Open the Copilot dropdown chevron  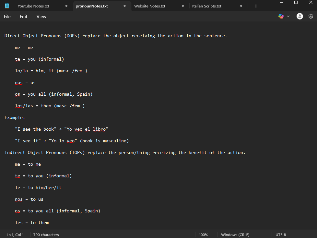pyautogui.click(x=288, y=16)
